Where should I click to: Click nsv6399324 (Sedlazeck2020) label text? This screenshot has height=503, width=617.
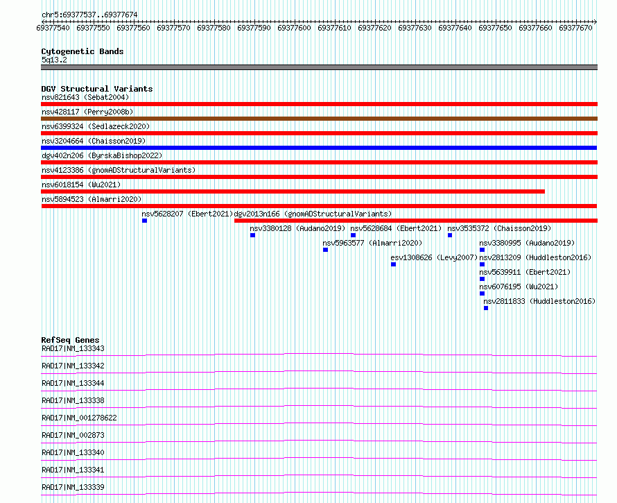pos(96,126)
